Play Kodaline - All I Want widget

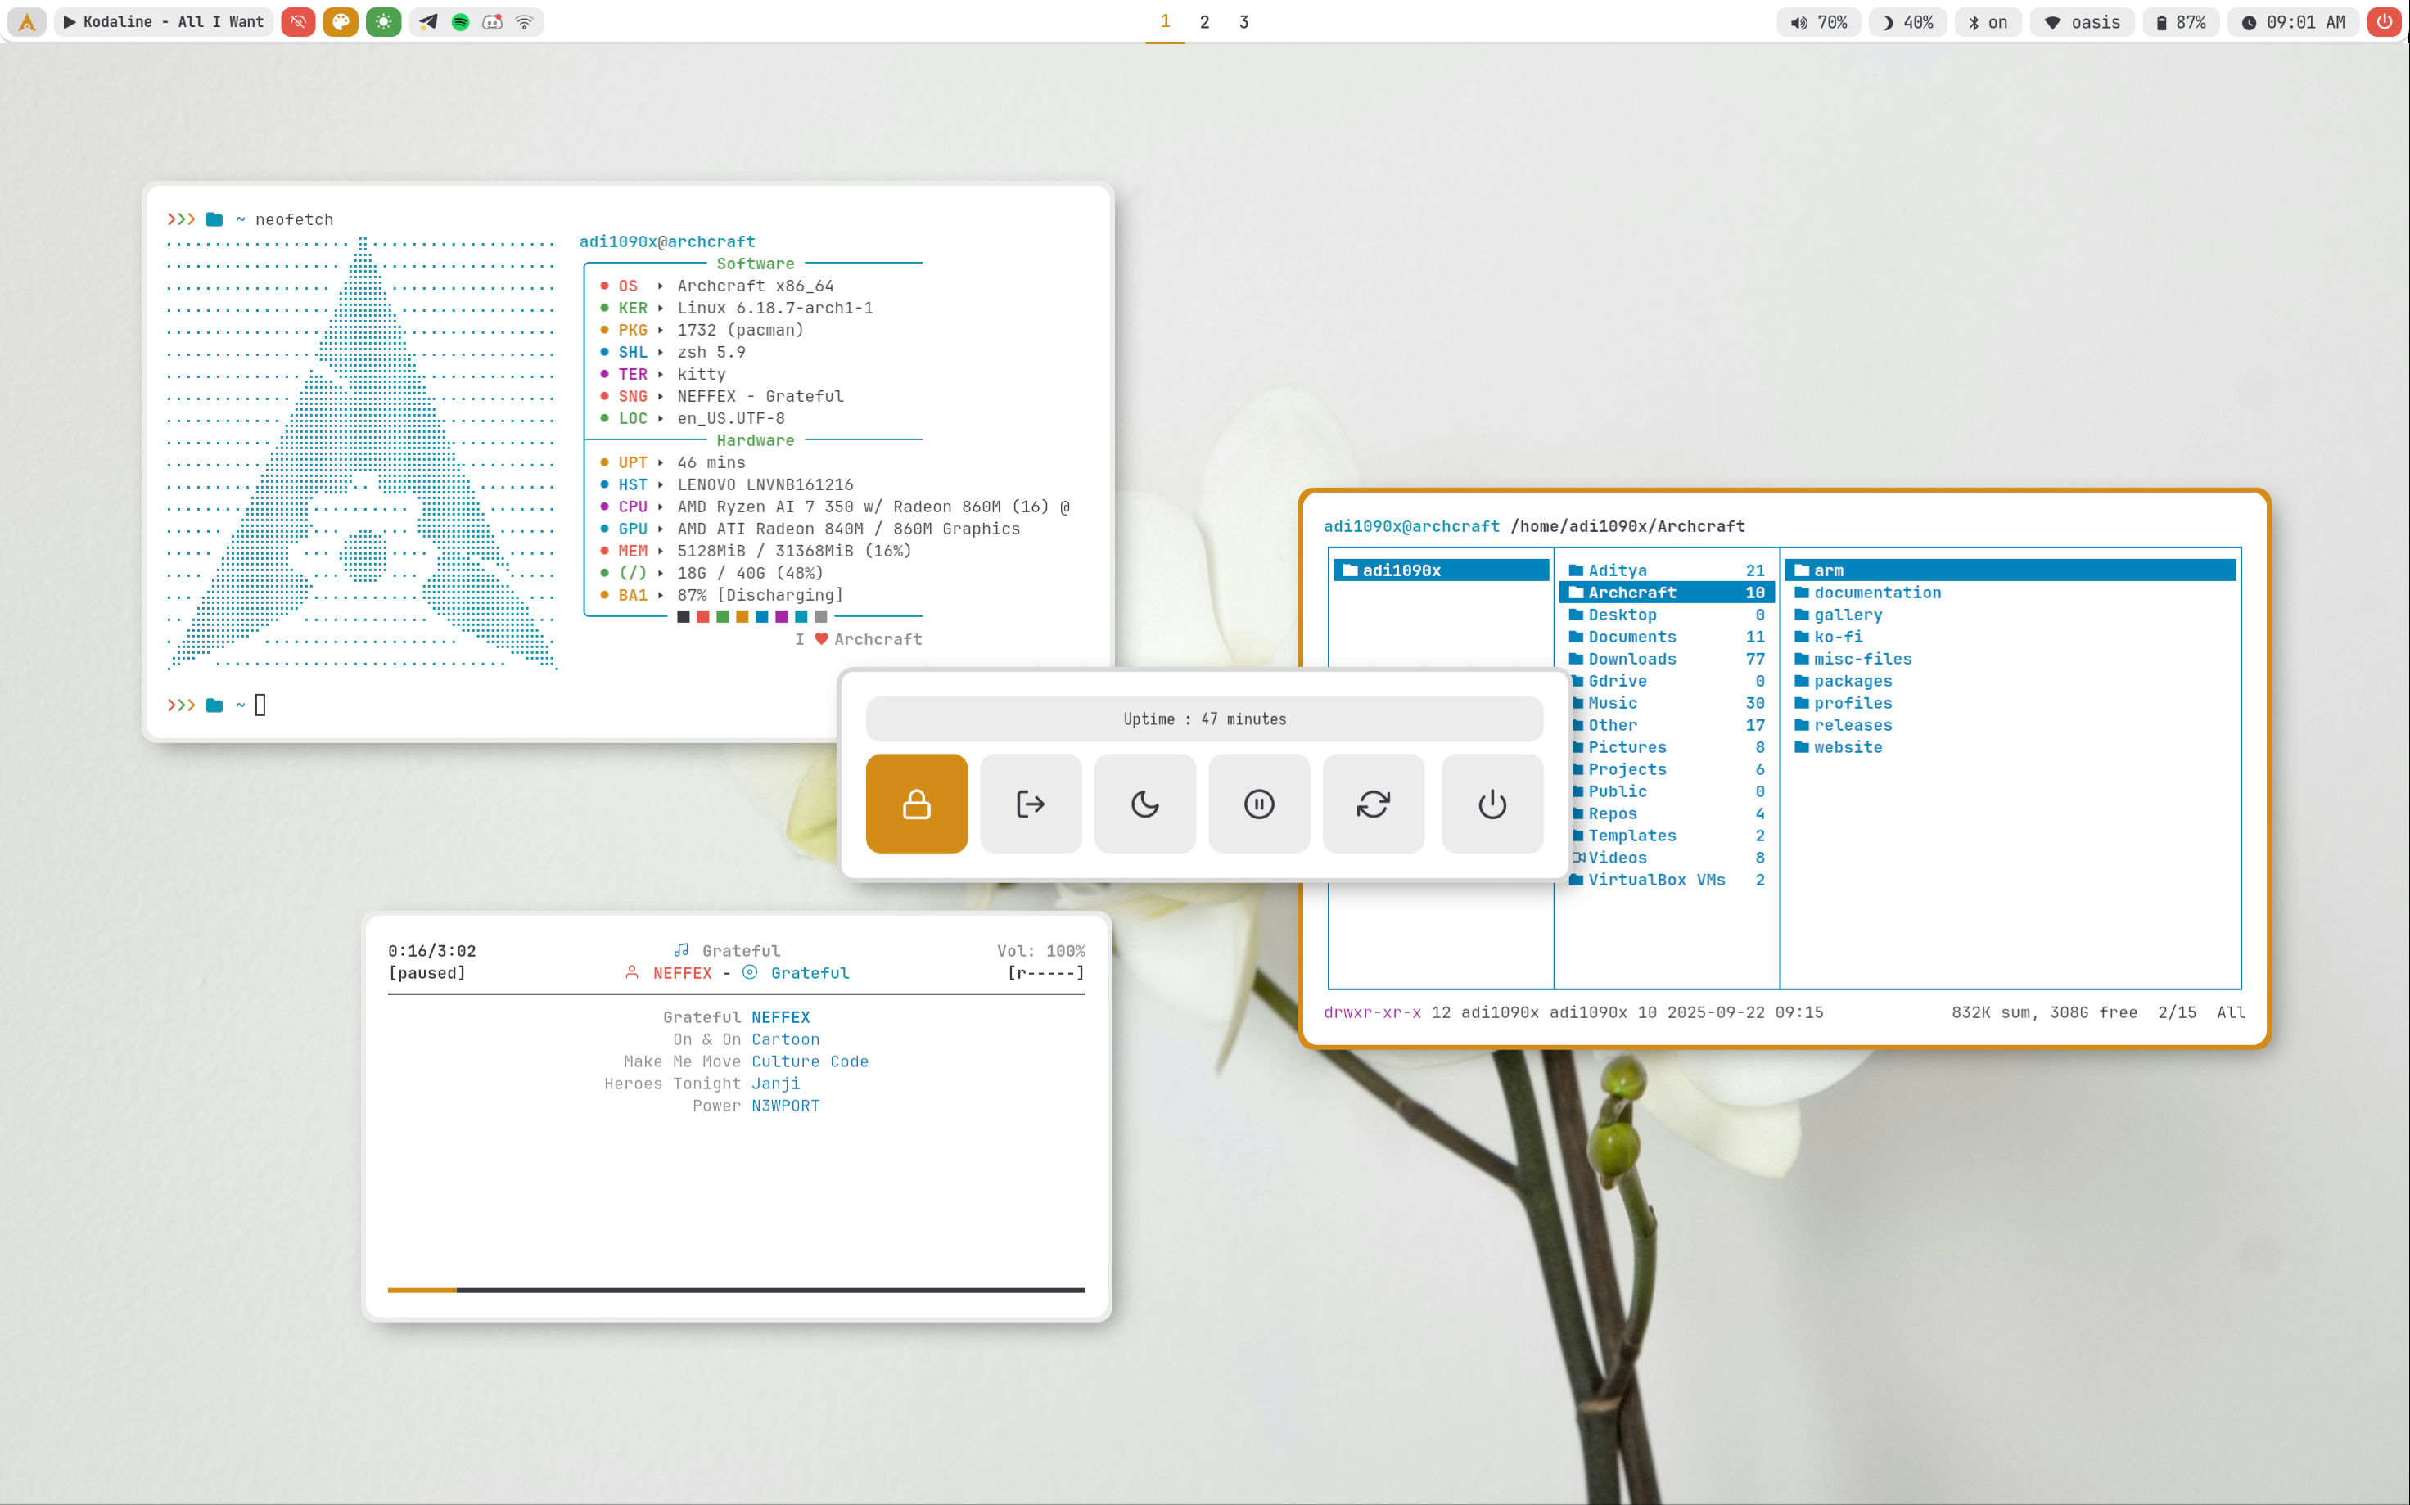(165, 22)
